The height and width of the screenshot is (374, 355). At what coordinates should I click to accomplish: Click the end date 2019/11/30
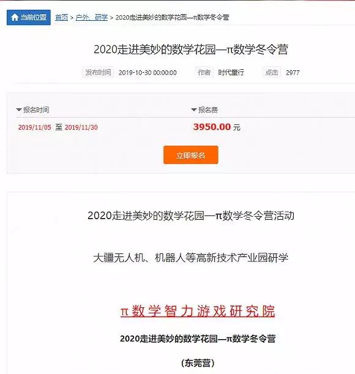81,127
